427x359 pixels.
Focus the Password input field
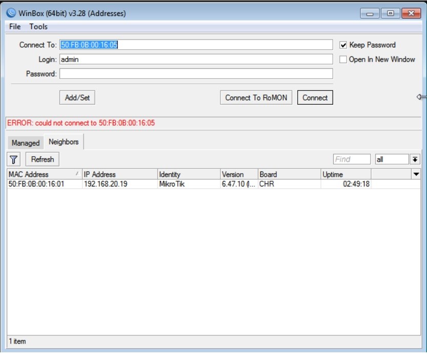196,73
